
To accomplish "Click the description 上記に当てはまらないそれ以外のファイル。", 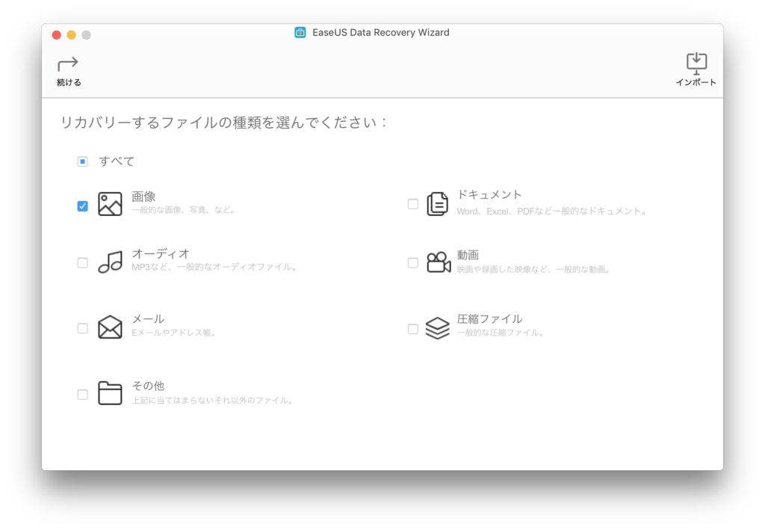I will [213, 400].
